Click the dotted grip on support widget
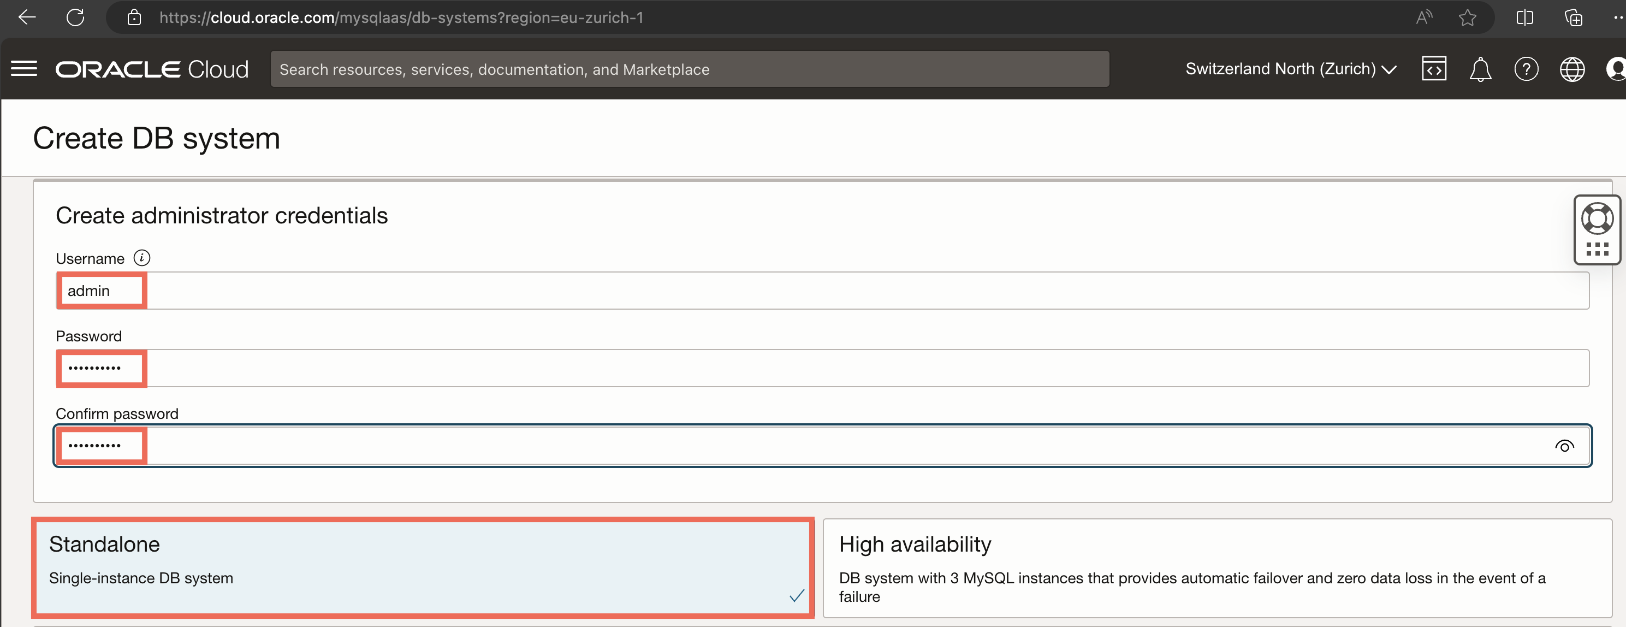Image resolution: width=1626 pixels, height=627 pixels. [x=1597, y=249]
